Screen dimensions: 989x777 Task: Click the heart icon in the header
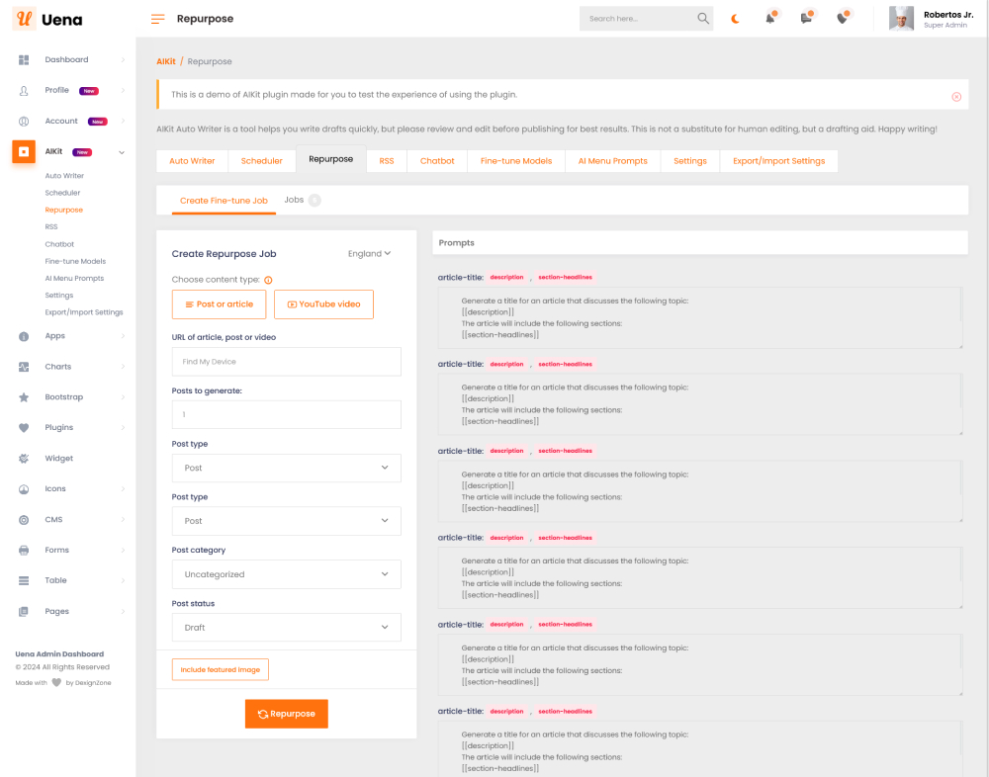843,19
